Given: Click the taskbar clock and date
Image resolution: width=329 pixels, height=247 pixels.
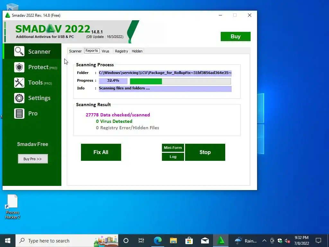Looking at the screenshot, I should click(301, 241).
